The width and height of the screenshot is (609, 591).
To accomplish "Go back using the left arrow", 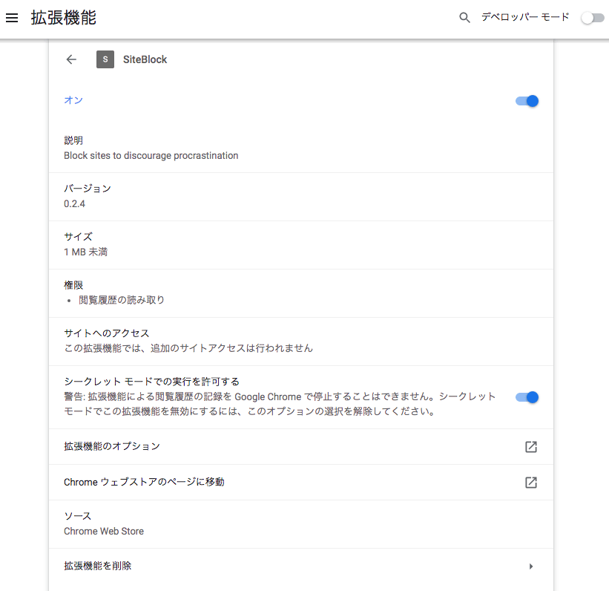I will coord(71,59).
